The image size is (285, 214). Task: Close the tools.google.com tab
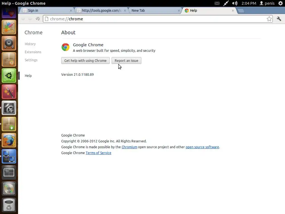pyautogui.click(x=125, y=11)
